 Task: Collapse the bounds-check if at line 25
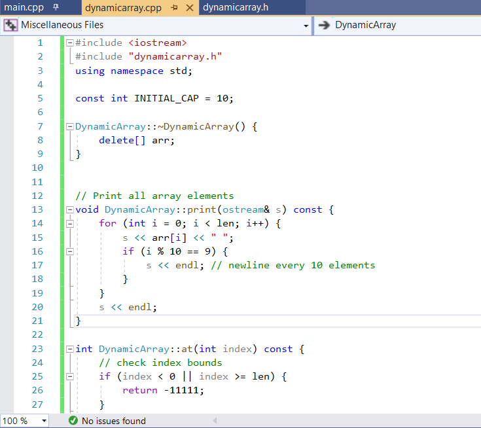tap(70, 376)
